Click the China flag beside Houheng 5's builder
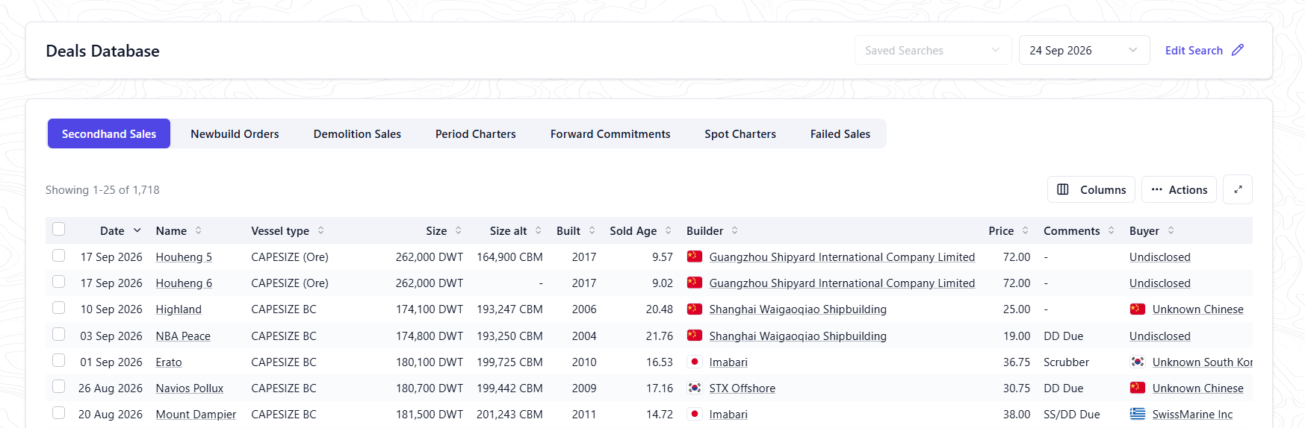This screenshot has width=1305, height=428. click(x=695, y=257)
